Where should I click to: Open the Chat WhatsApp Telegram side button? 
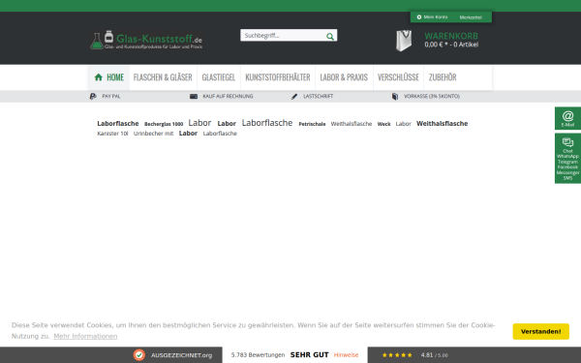567,159
